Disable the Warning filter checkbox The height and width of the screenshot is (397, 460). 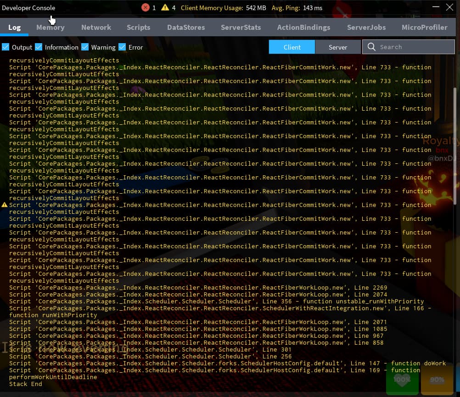(85, 47)
